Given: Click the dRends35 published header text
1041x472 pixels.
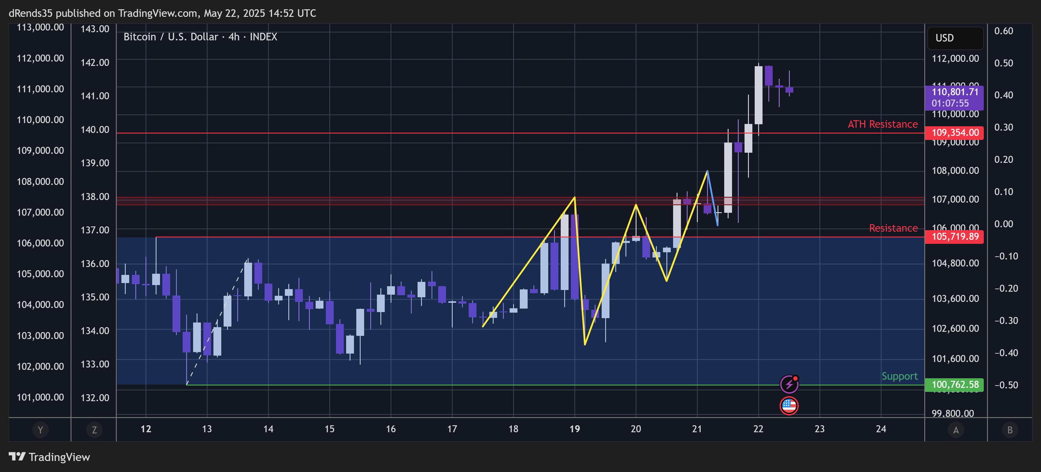Looking at the screenshot, I should [162, 13].
